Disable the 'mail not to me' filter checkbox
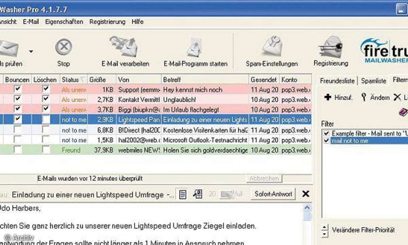The height and width of the screenshot is (245, 408). click(x=327, y=141)
